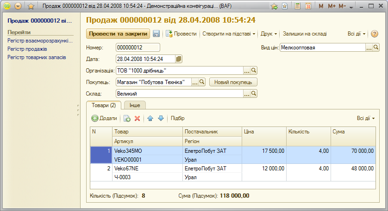388x211 pixels.
Task: Click the Постачальник column header
Action: click(212, 132)
